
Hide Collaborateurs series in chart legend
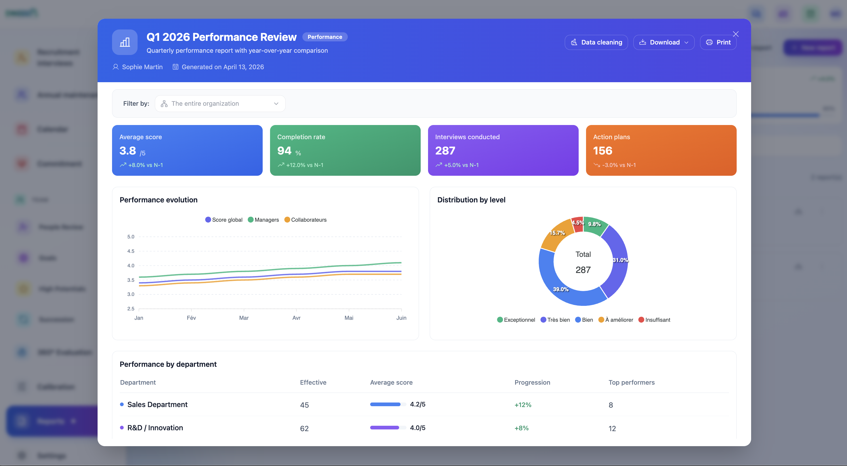pos(305,219)
